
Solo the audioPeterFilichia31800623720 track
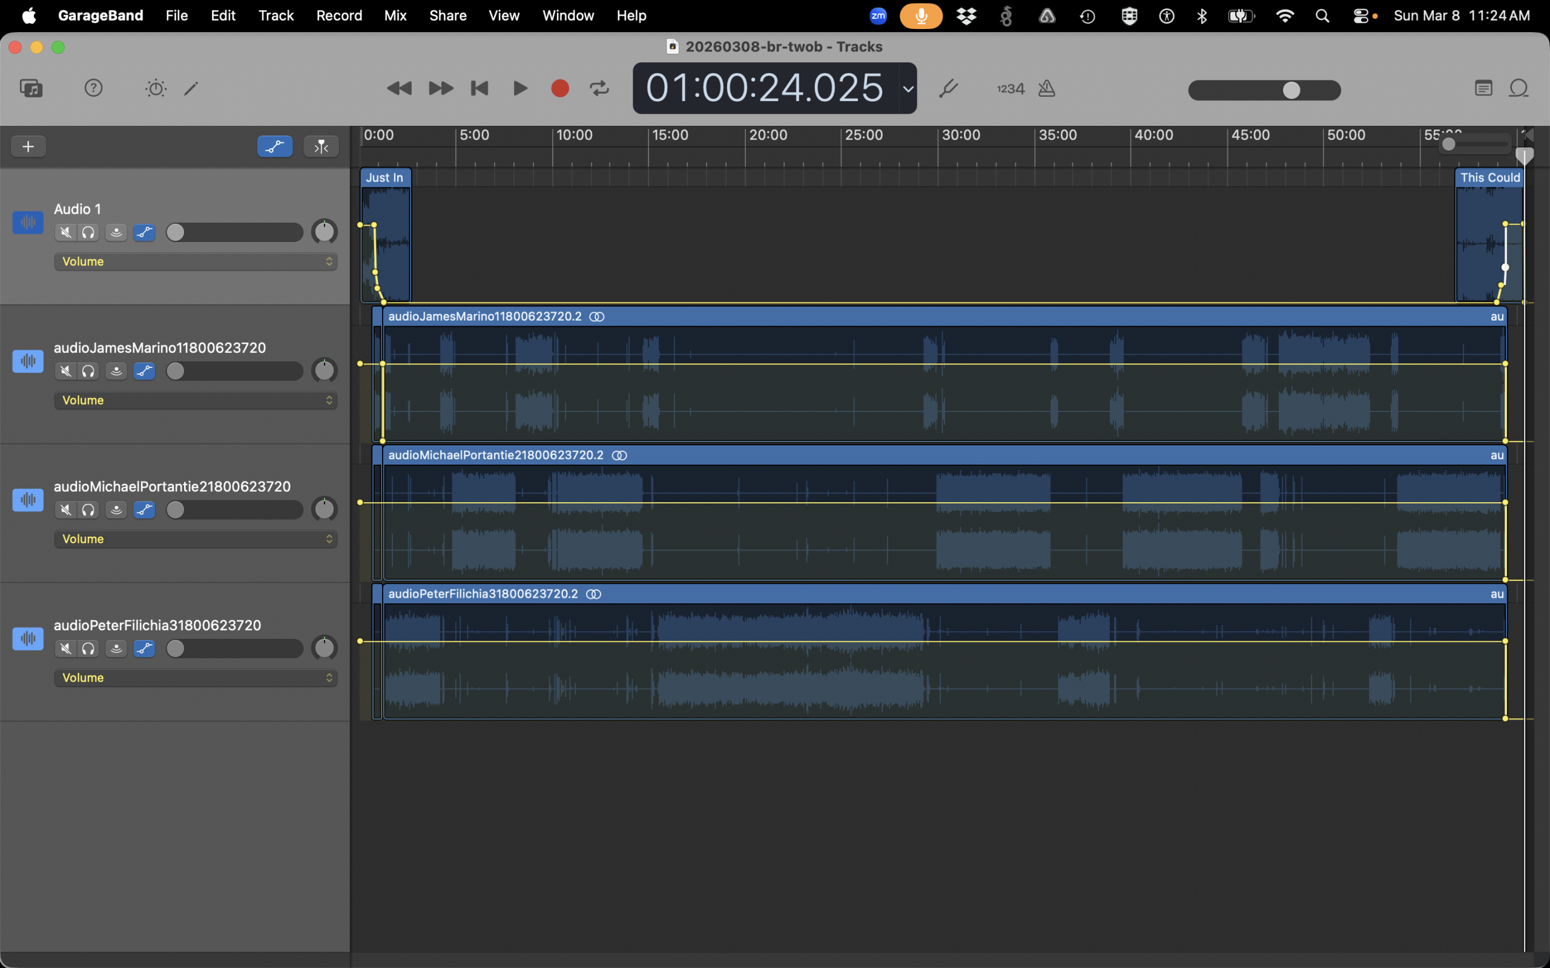click(88, 649)
